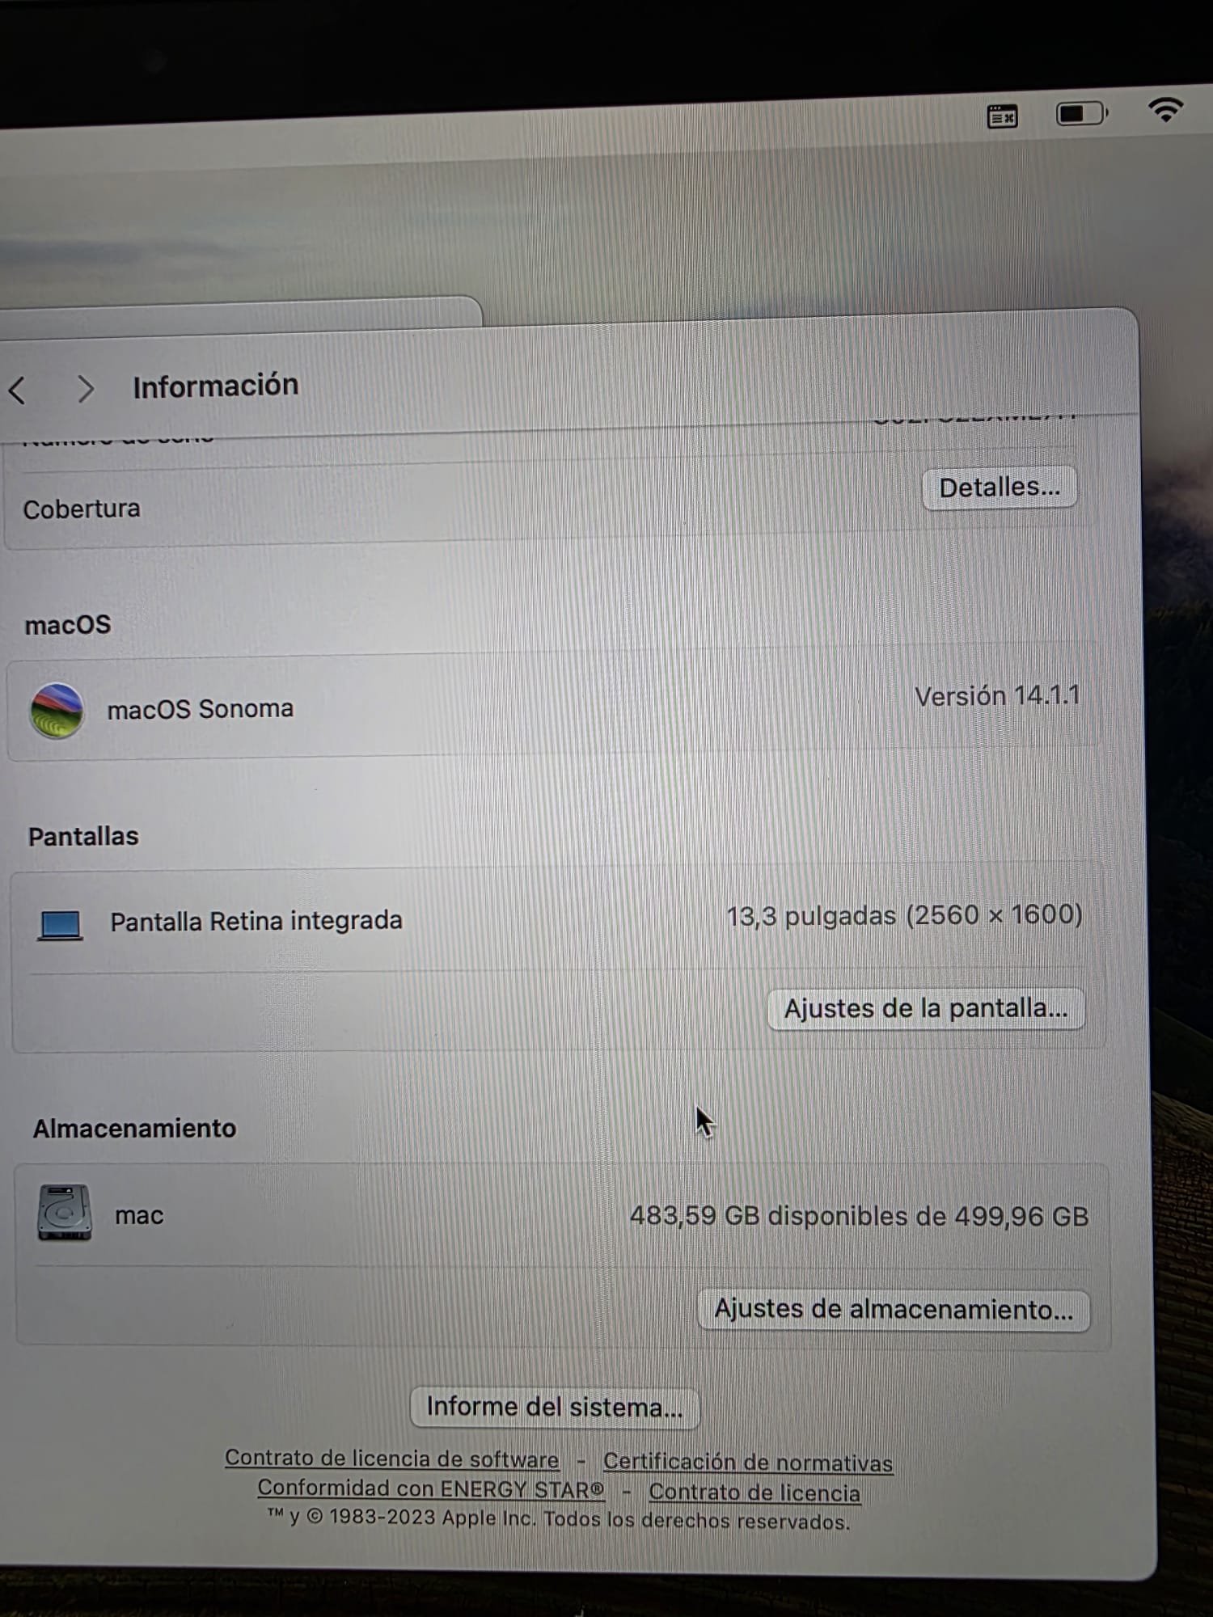This screenshot has width=1213, height=1617.
Task: Open Cobertura details with Detalles button
Action: [999, 488]
